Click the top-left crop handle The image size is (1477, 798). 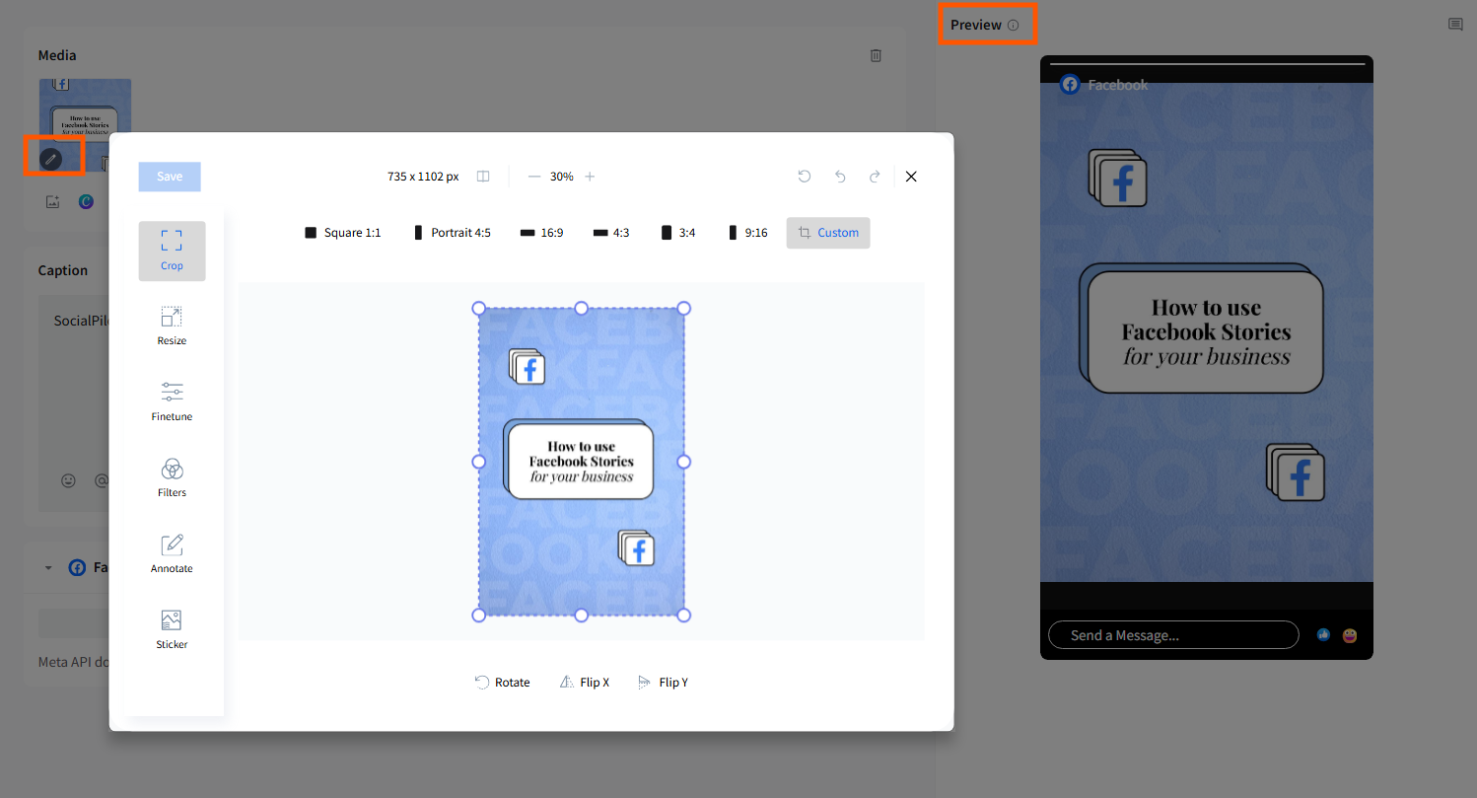coord(479,308)
